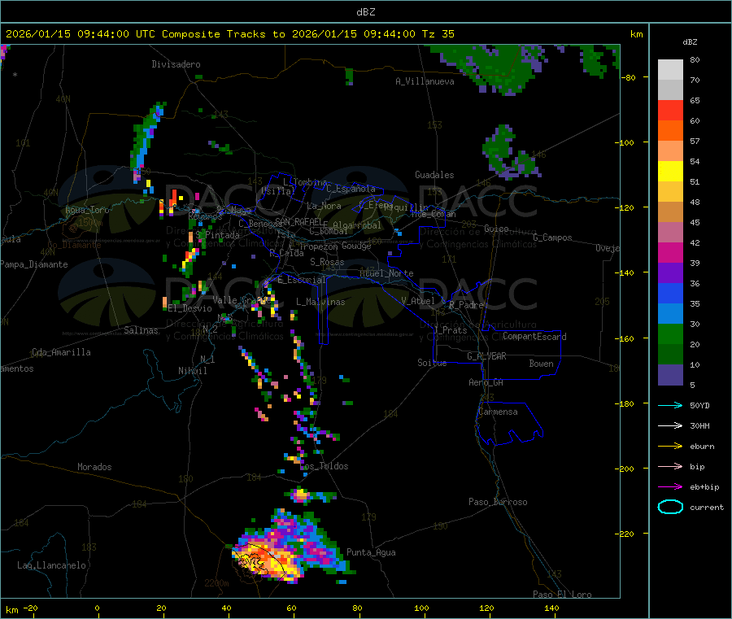
Task: Click the G_Campos place label
Action: tap(553, 238)
